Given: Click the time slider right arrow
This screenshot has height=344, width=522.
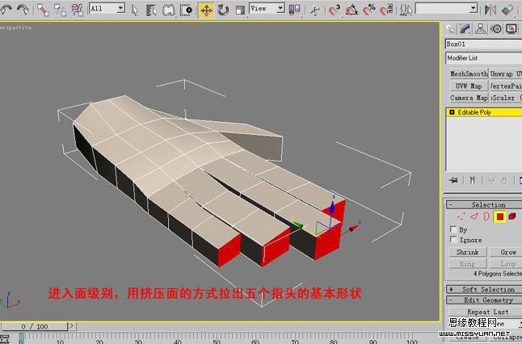Looking at the screenshot, I should pyautogui.click(x=71, y=326).
